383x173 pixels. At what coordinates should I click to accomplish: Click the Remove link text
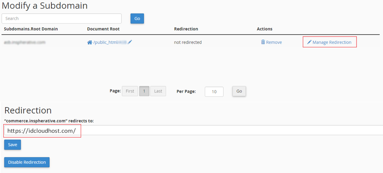coord(274,42)
